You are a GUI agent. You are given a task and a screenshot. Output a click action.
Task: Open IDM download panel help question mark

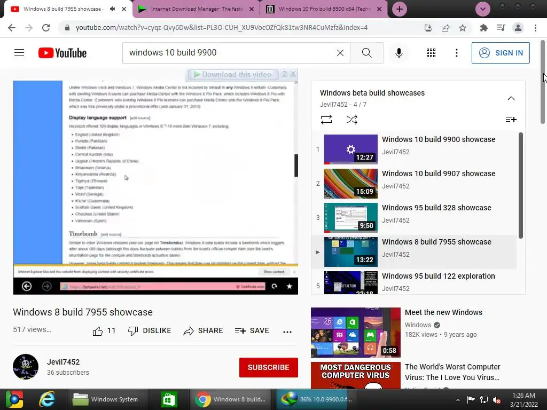click(285, 74)
